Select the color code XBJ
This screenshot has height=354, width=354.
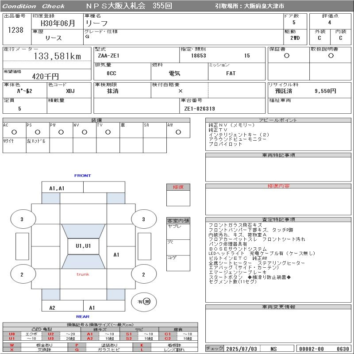[70, 91]
